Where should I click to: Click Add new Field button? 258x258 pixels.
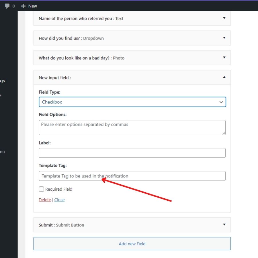click(x=132, y=244)
